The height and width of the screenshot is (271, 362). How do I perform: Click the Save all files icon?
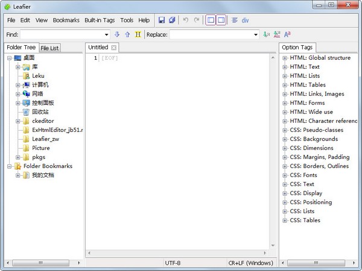pyautogui.click(x=172, y=20)
